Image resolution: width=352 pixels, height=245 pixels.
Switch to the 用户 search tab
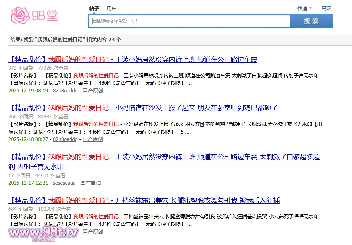(x=112, y=8)
